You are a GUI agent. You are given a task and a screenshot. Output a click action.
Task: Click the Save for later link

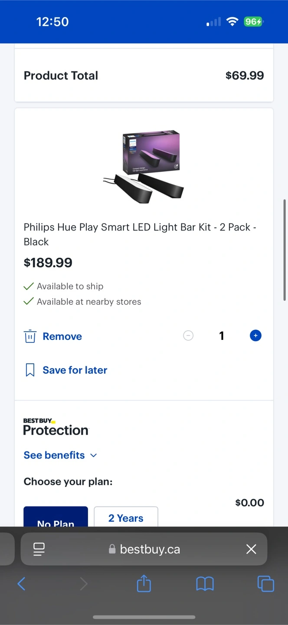[75, 370]
